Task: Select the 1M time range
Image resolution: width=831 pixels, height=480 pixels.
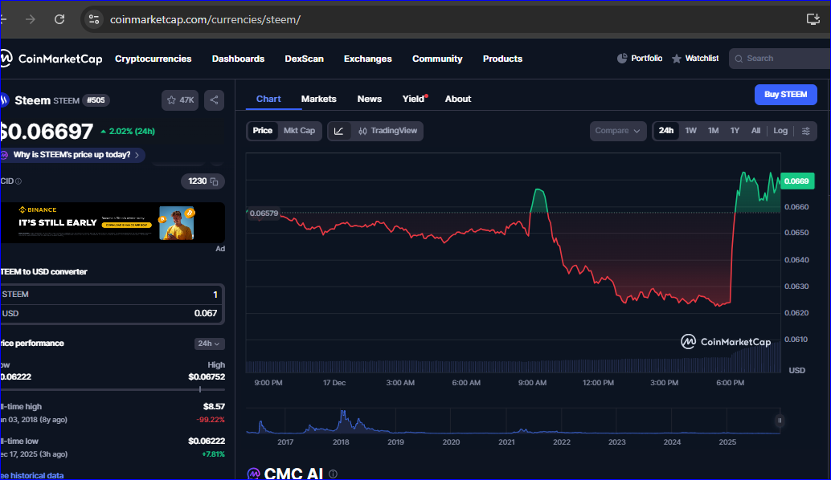Action: tap(714, 131)
